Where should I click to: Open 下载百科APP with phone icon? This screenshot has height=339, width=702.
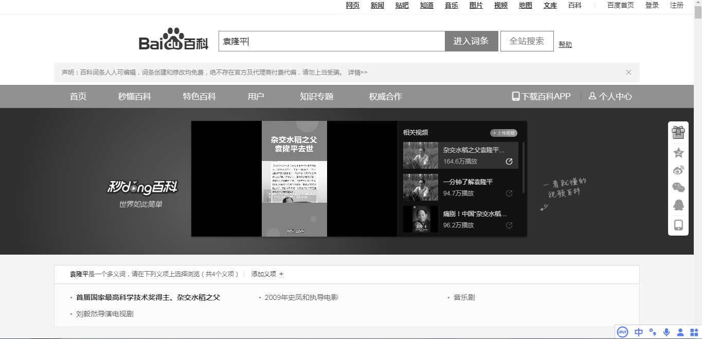(x=541, y=96)
